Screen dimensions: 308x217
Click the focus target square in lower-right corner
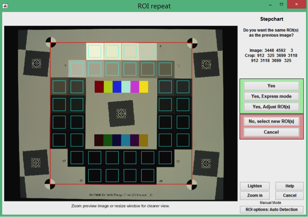pos(206,163)
